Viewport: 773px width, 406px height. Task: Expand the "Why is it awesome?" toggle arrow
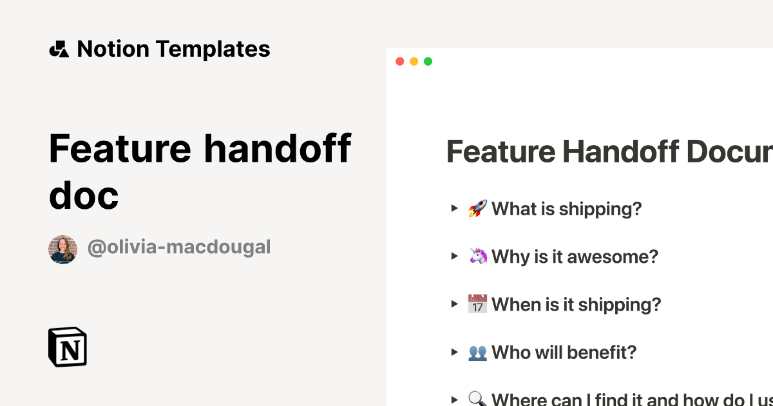[x=454, y=256]
